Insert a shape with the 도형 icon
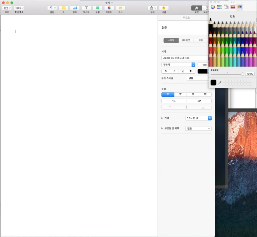 (x=97, y=8)
